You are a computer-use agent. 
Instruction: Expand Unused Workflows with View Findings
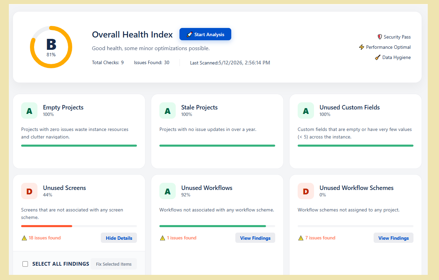point(255,238)
